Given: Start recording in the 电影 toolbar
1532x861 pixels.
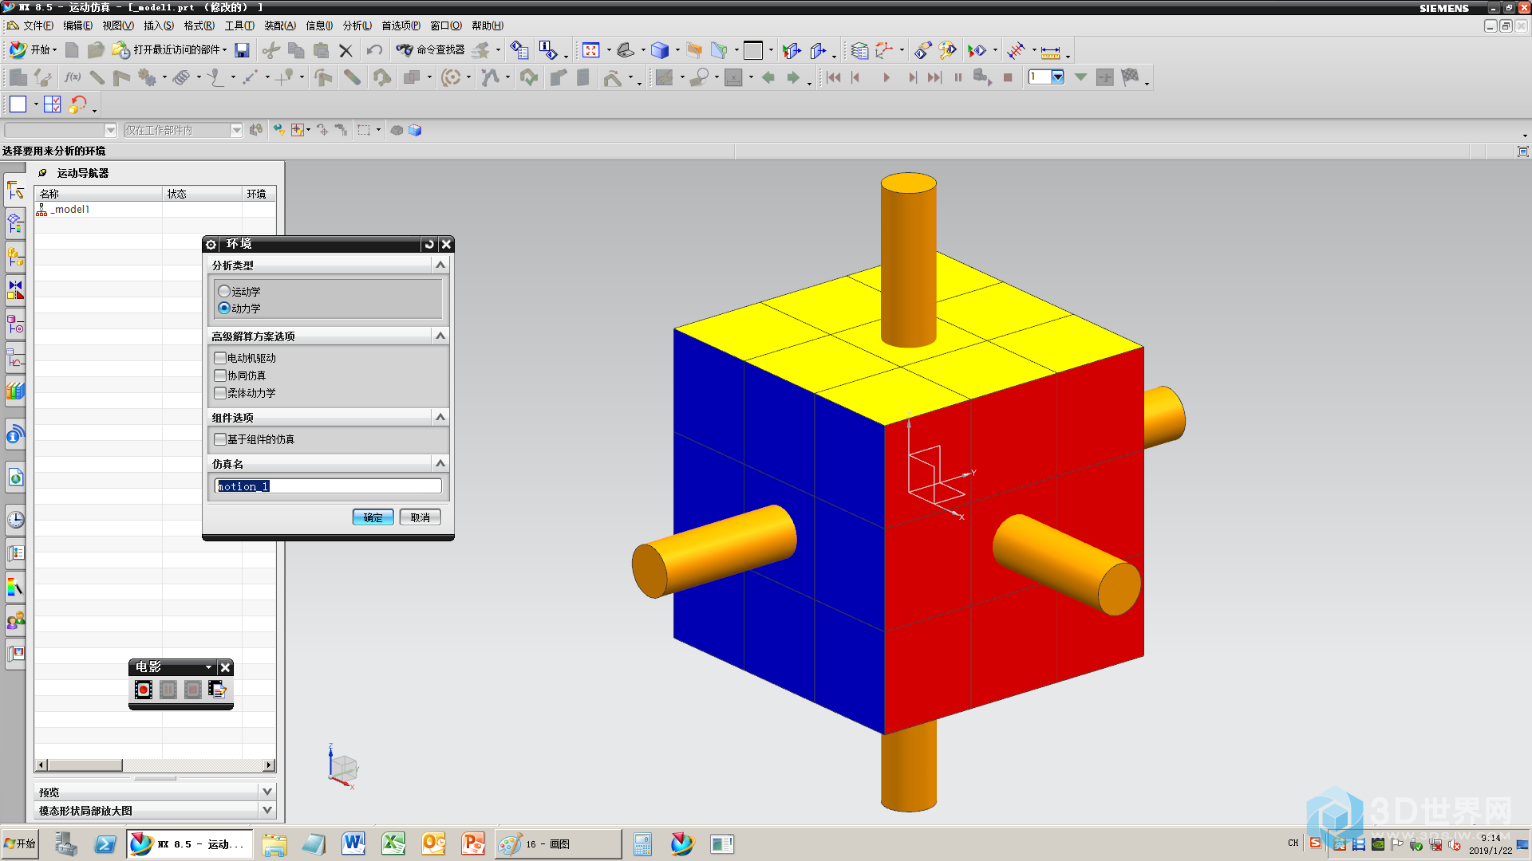Looking at the screenshot, I should click(x=144, y=690).
